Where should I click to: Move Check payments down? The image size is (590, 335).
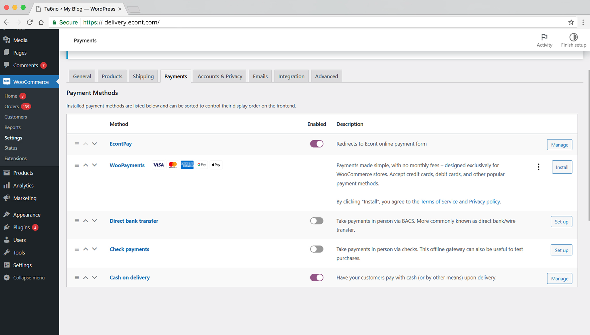point(95,249)
